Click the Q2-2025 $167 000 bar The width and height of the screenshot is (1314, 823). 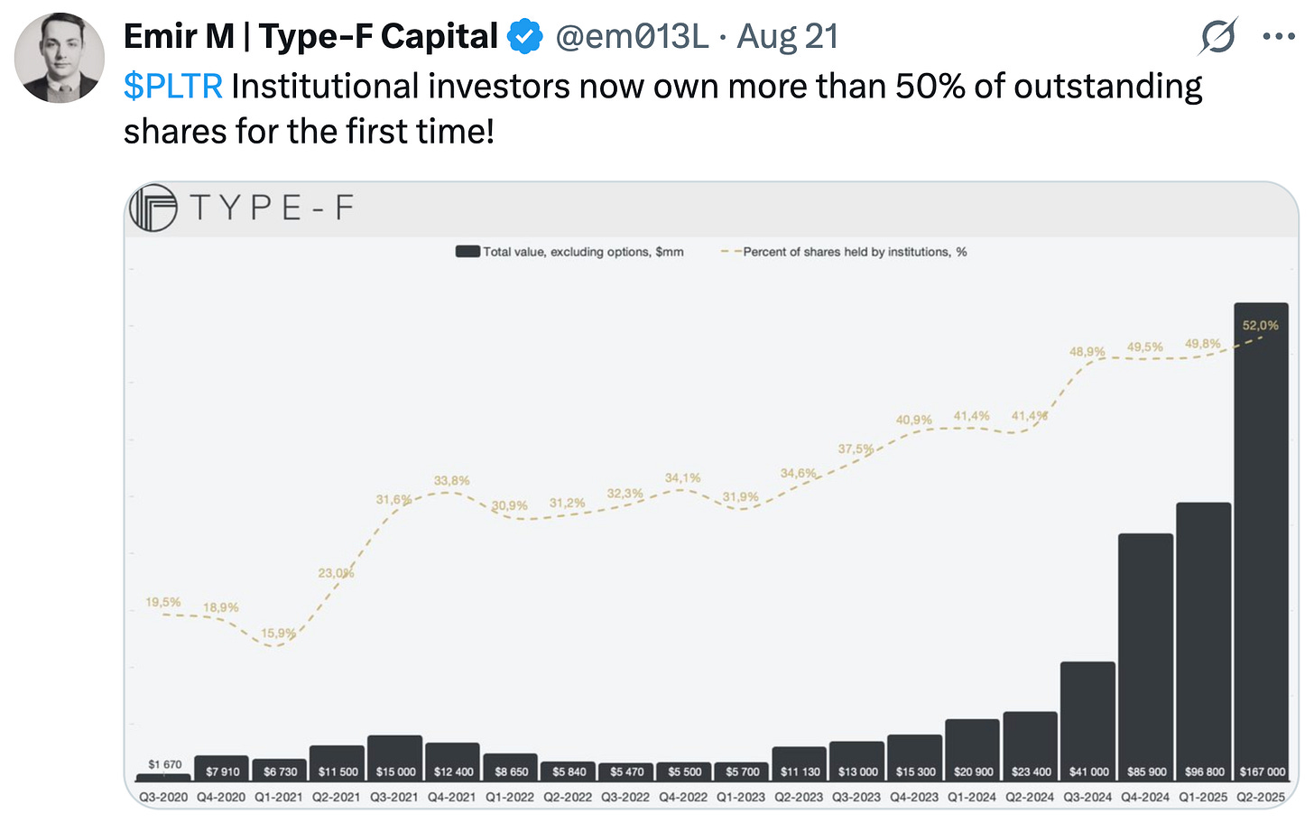pos(1261,541)
